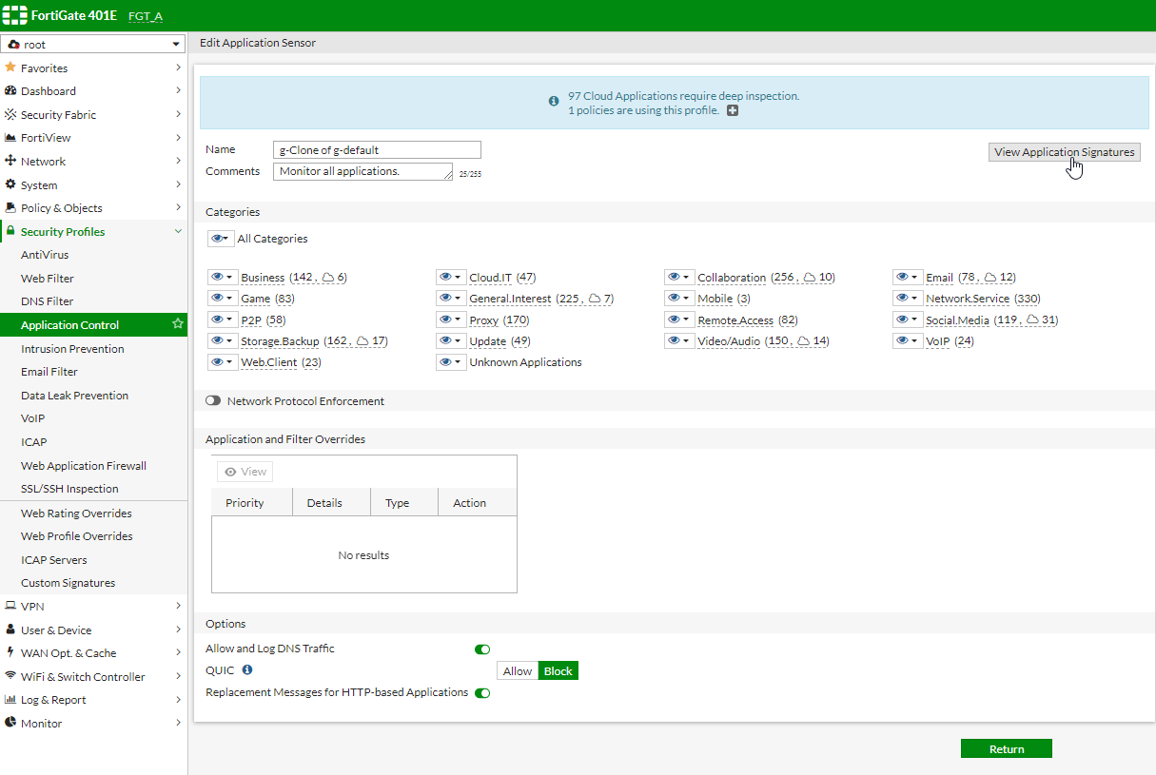Open the VoIP category action dropdown

click(908, 340)
